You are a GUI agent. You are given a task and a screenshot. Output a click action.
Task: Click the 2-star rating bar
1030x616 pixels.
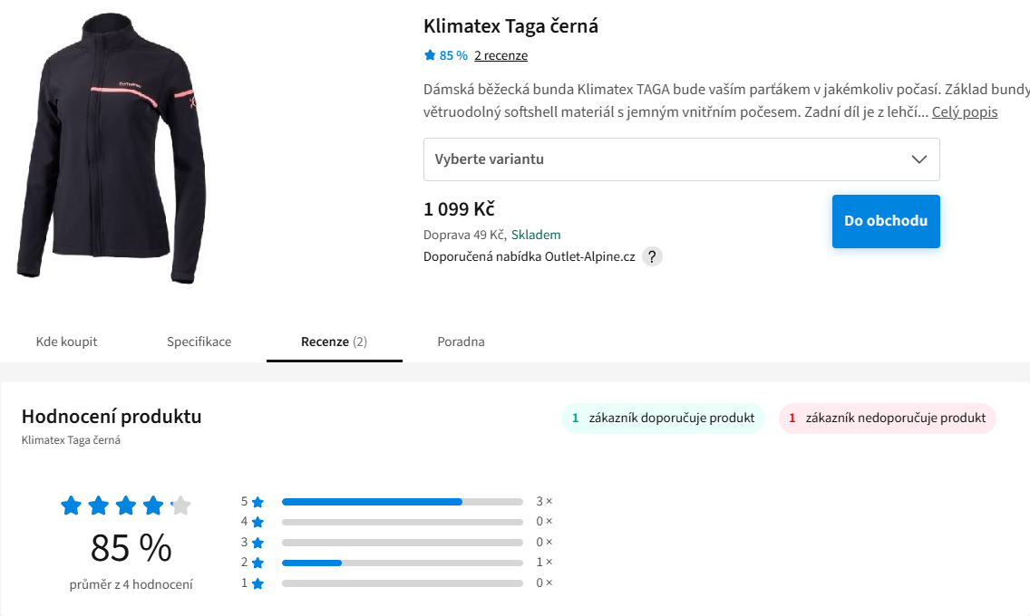(402, 563)
